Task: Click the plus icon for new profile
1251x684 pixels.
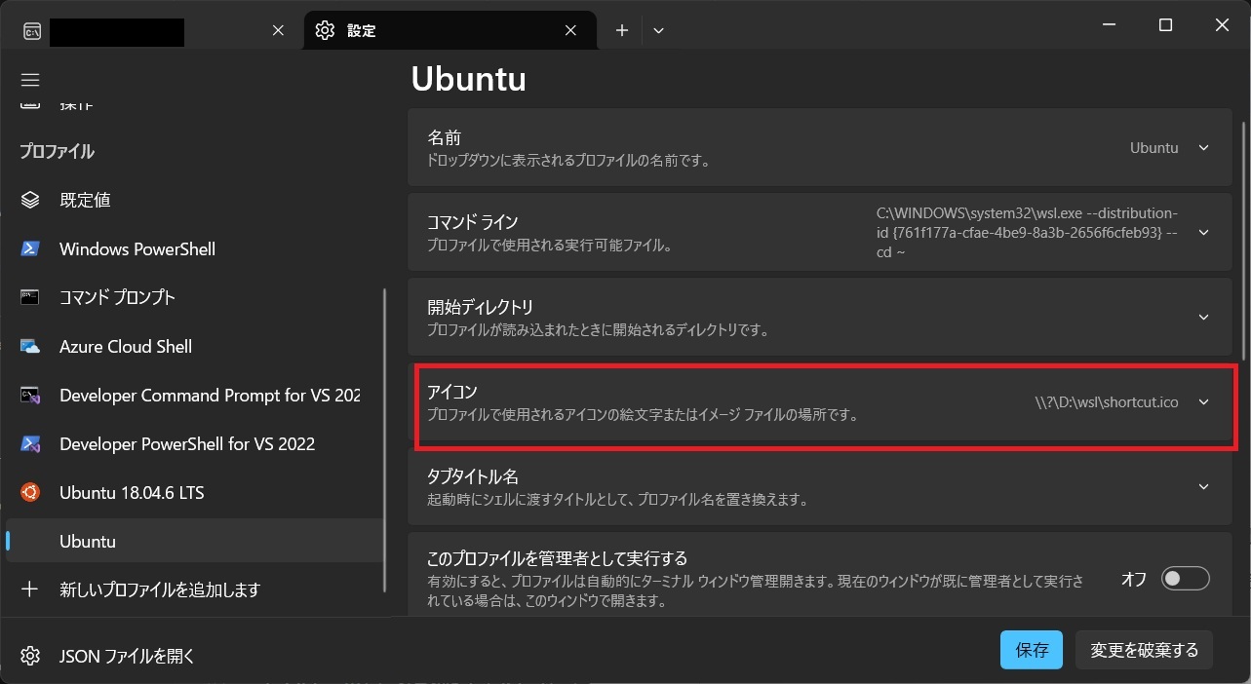Action: click(x=30, y=589)
